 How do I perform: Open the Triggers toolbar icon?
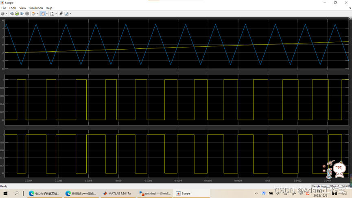click(61, 14)
